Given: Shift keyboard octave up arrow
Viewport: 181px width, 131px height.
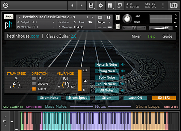Looking at the screenshot, I should click(5, 117).
